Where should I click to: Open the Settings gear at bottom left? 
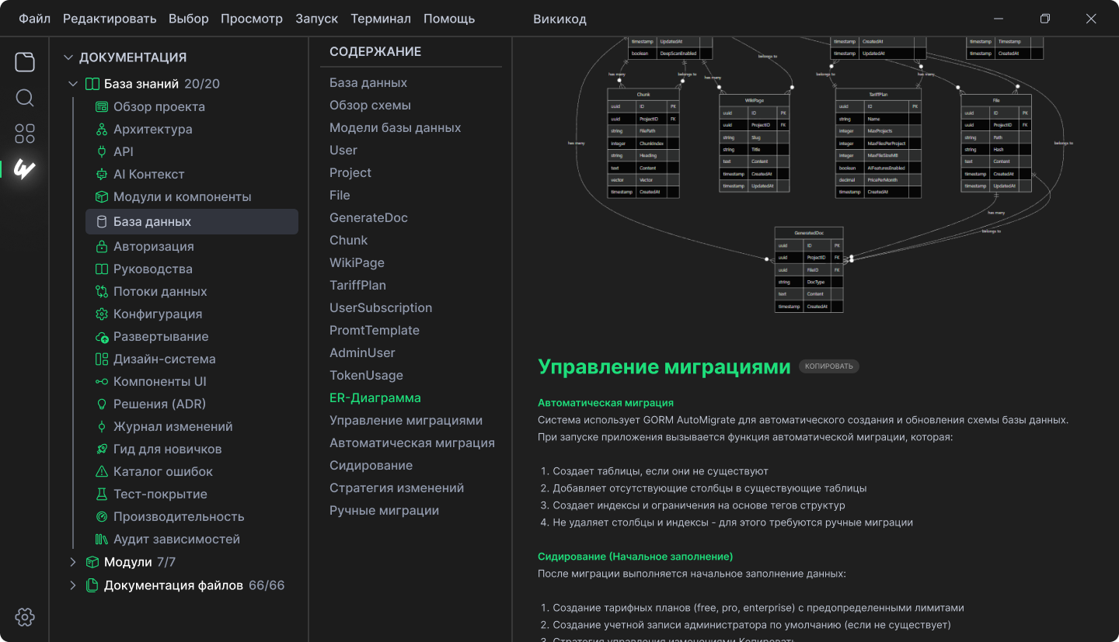pyautogui.click(x=25, y=617)
